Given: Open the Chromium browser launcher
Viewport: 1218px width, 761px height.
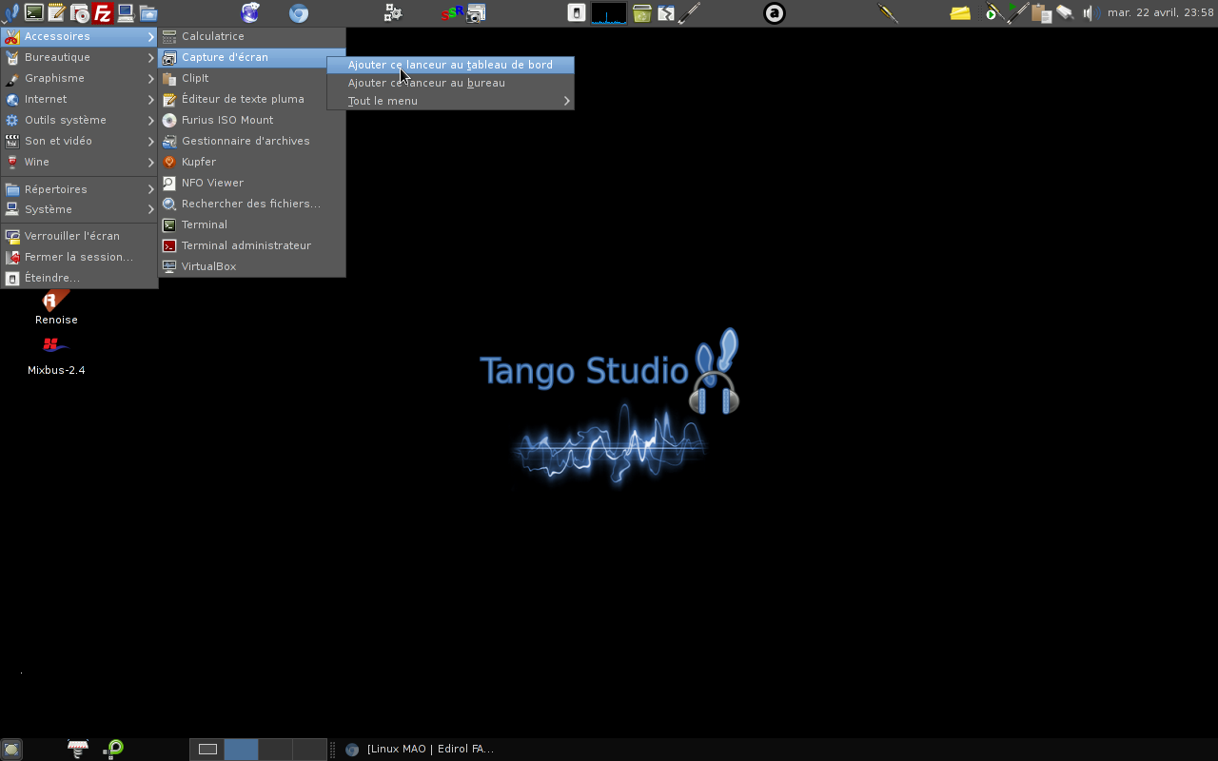Looking at the screenshot, I should (299, 13).
